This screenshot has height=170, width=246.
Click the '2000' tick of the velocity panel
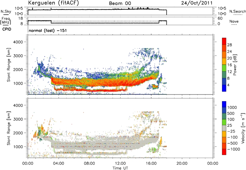[18, 133]
